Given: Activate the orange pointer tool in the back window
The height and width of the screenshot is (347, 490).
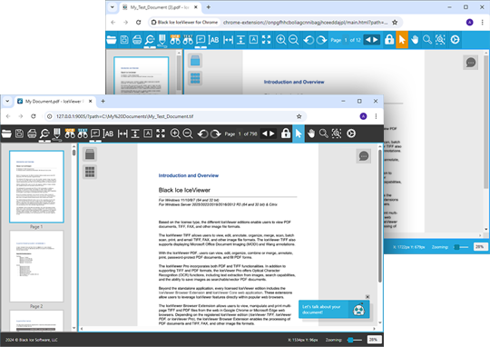Looking at the screenshot, I should [402, 40].
